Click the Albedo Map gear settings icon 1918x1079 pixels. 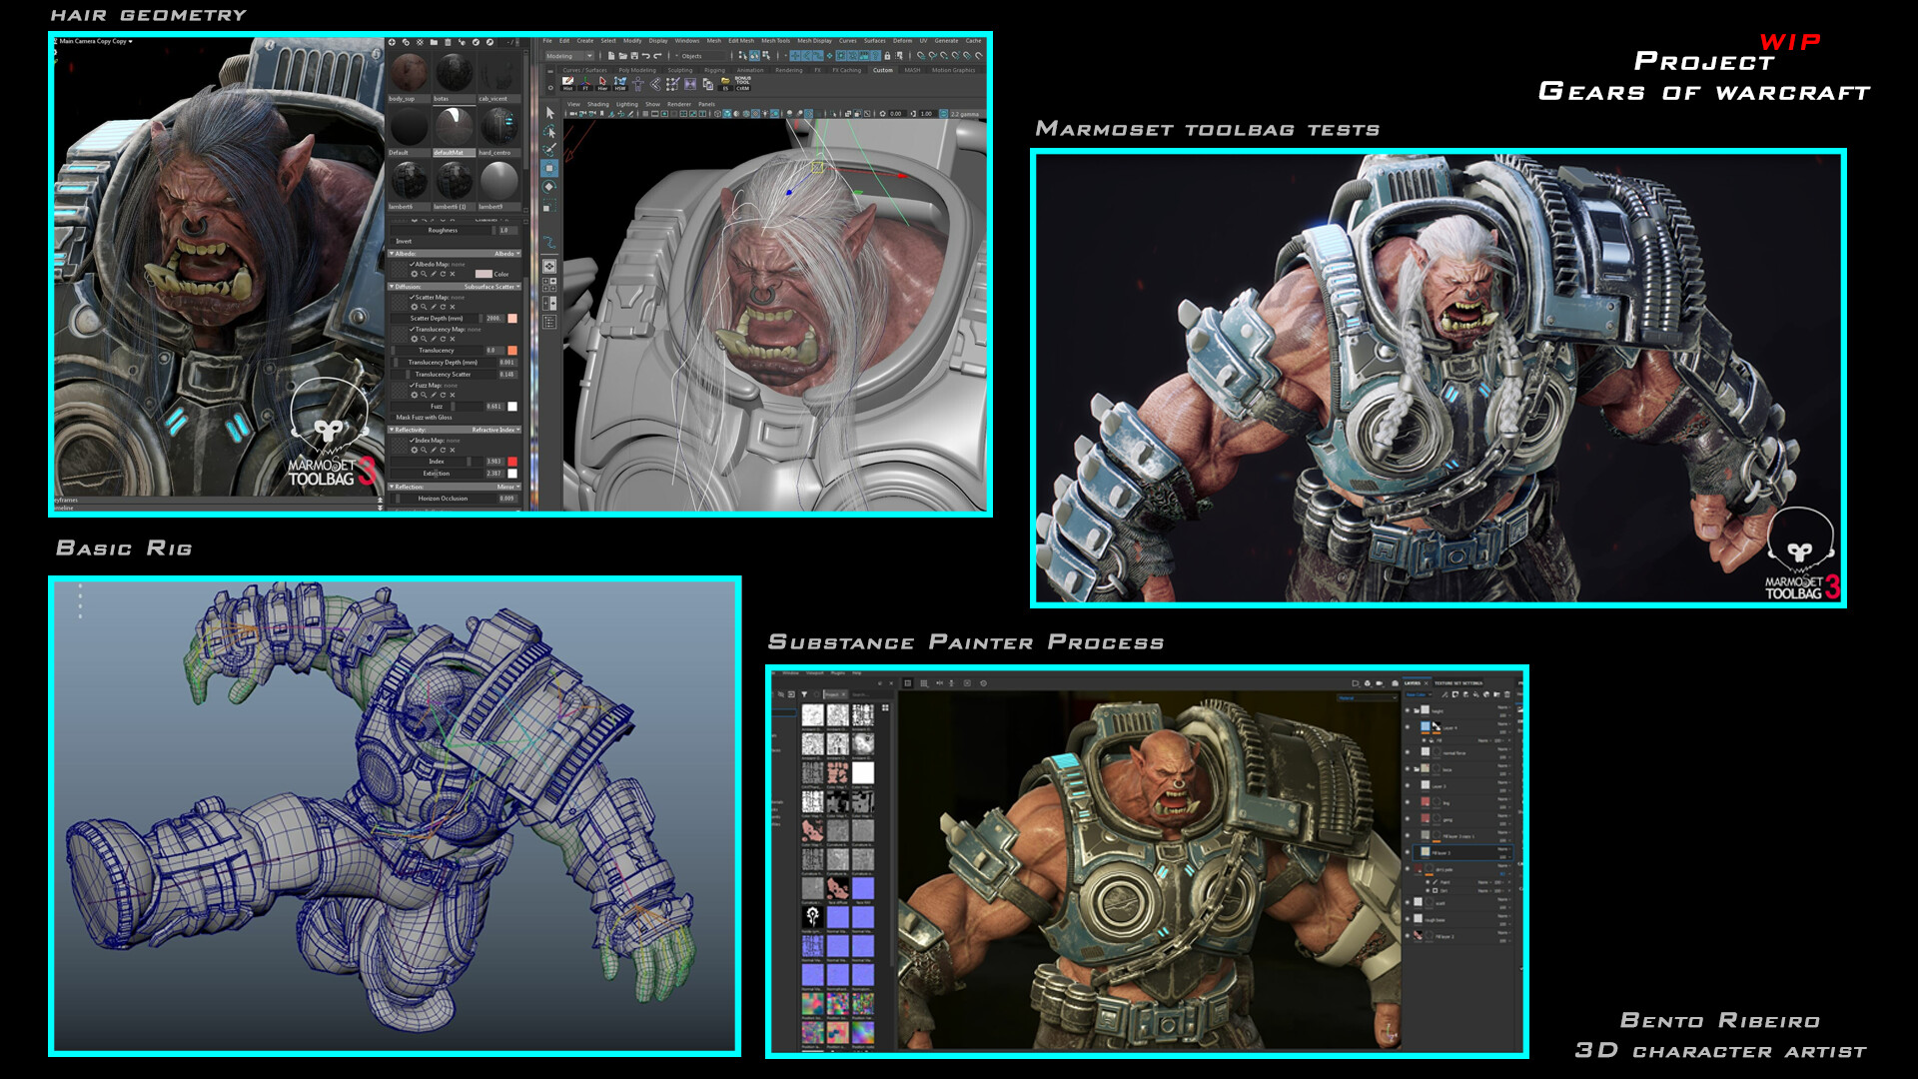click(x=415, y=274)
